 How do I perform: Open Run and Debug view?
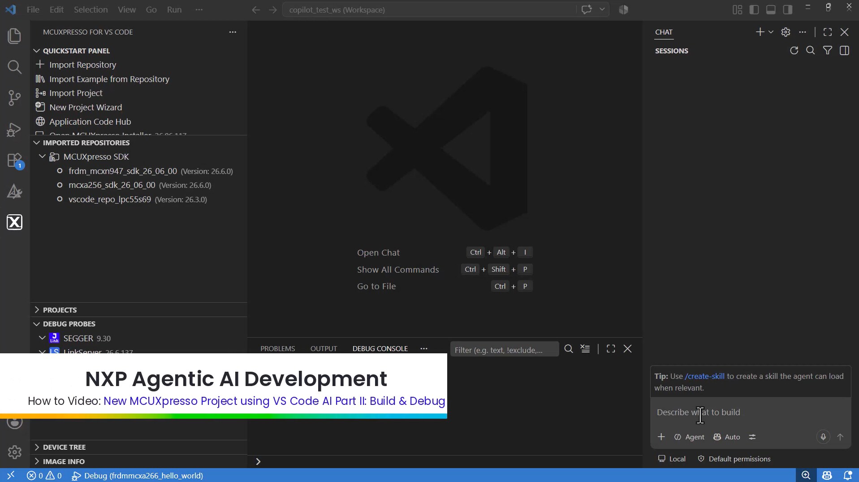click(x=14, y=130)
